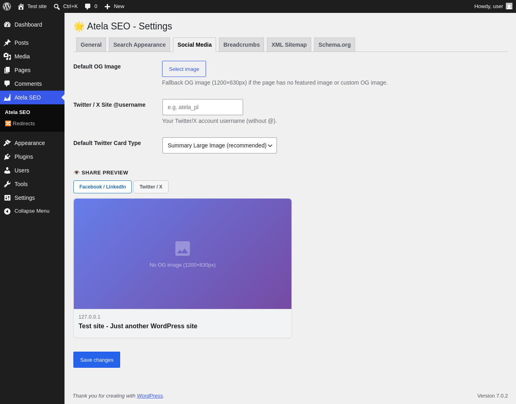This screenshot has height=404, width=516.
Task: Click the New label in admin bar
Action: tap(119, 6)
